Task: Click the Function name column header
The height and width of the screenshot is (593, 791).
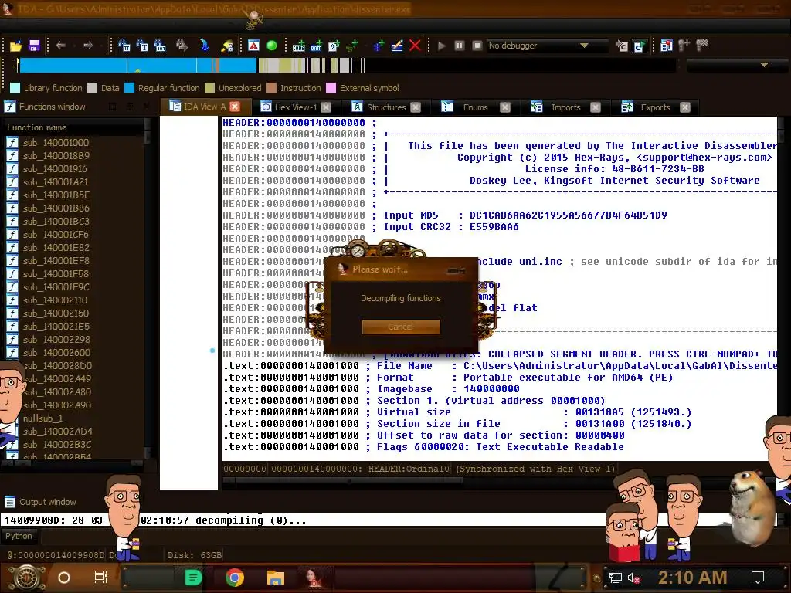Action: pyautogui.click(x=74, y=127)
